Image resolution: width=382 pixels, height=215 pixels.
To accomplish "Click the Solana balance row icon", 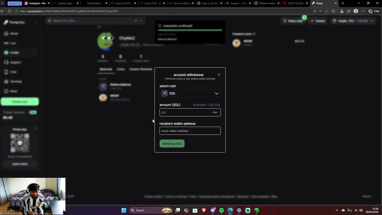I will [103, 87].
